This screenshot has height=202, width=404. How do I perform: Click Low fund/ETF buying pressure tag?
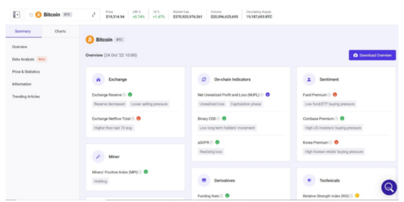point(330,104)
